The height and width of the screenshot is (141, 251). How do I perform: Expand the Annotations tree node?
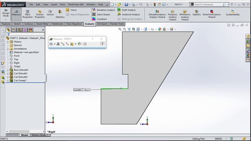(7, 49)
